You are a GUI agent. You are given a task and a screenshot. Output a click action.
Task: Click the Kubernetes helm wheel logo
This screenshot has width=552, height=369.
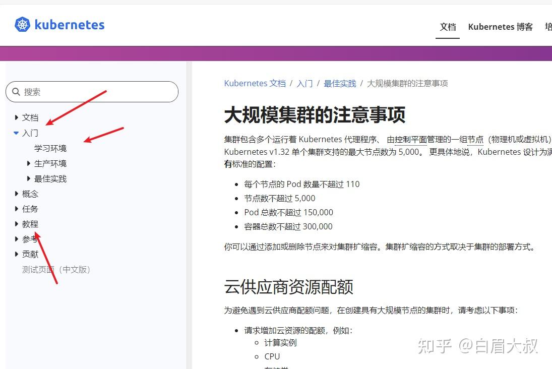21,23
